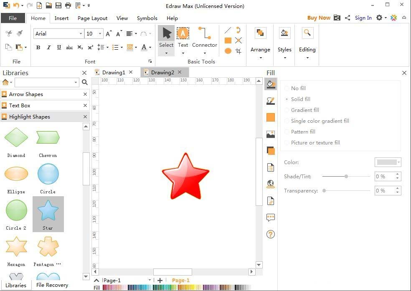411x291 pixels.
Task: Open the Symbols menu
Action: (x=147, y=18)
